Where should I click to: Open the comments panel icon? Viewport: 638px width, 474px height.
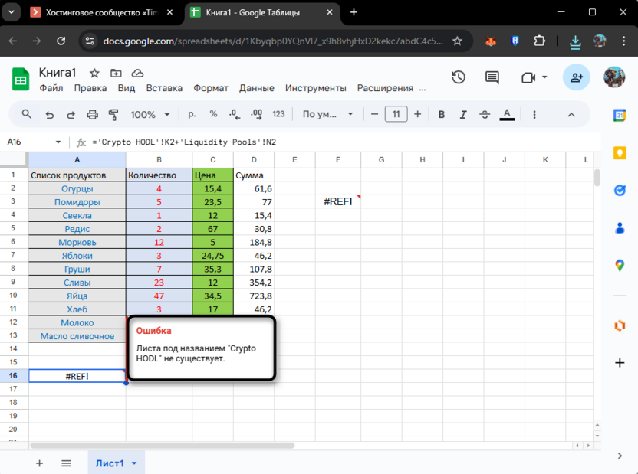click(491, 77)
